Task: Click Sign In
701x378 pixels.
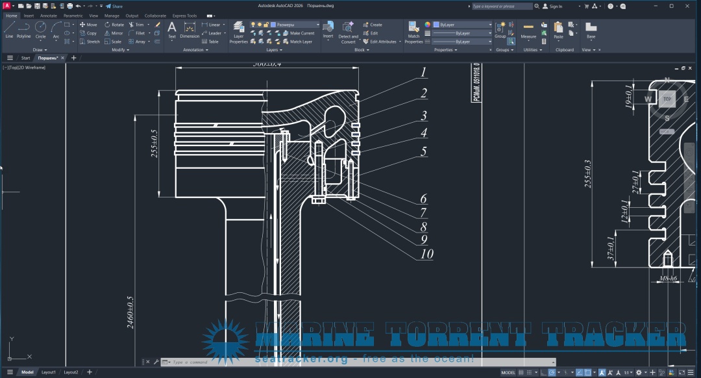Action: 552,6
